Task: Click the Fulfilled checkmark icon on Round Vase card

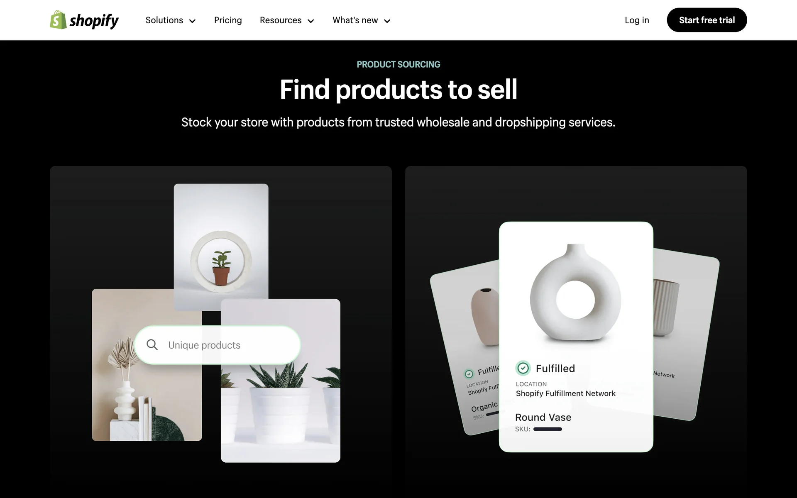Action: [523, 368]
